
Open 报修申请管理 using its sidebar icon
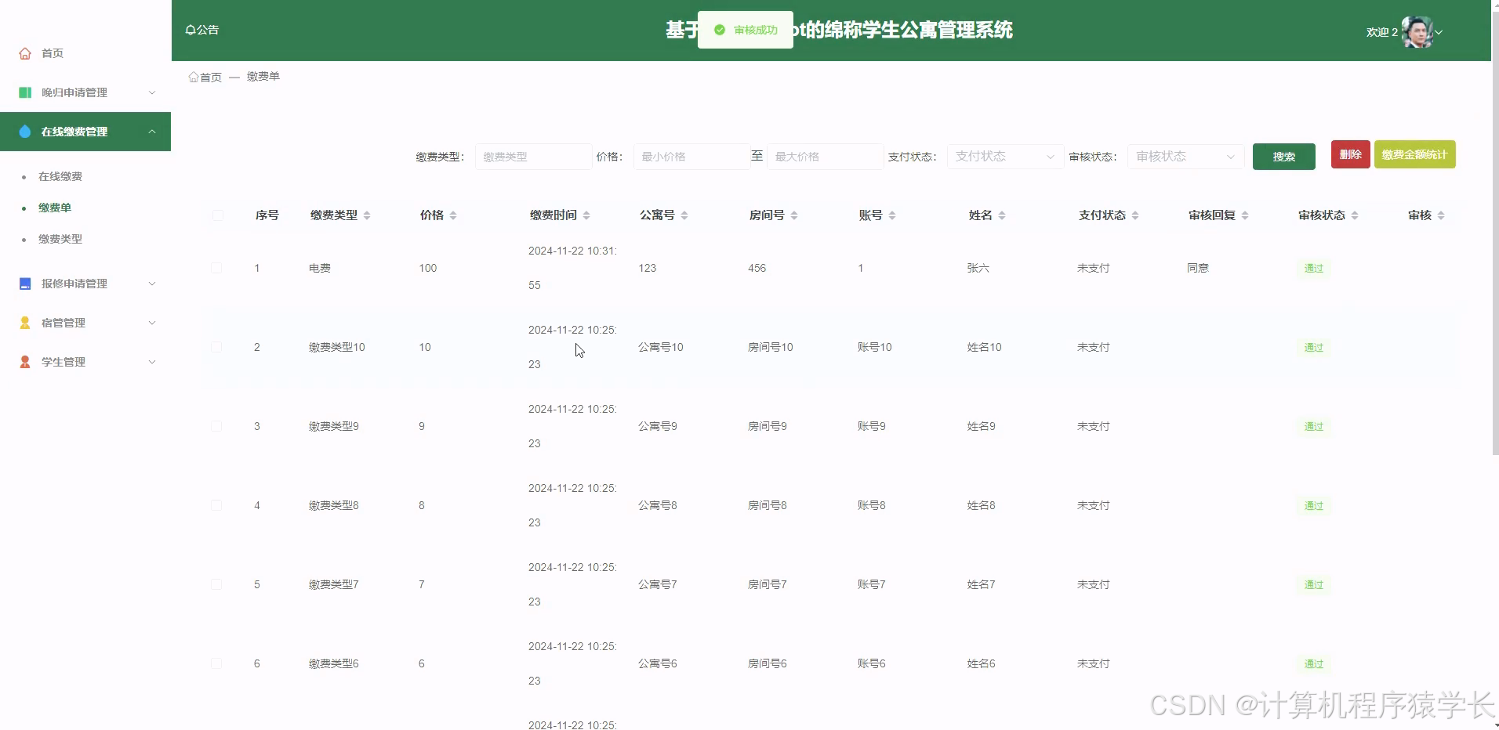(24, 284)
